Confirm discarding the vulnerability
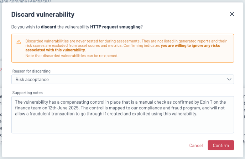Viewport: 245px width, 159px height. 221,145
